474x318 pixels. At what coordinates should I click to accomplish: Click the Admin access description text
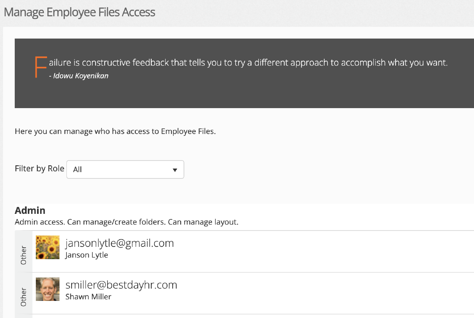tap(127, 222)
